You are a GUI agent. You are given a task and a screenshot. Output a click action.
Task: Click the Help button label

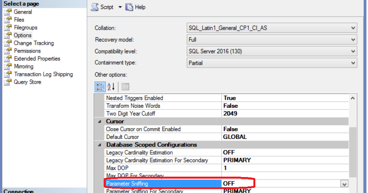[x=140, y=7]
